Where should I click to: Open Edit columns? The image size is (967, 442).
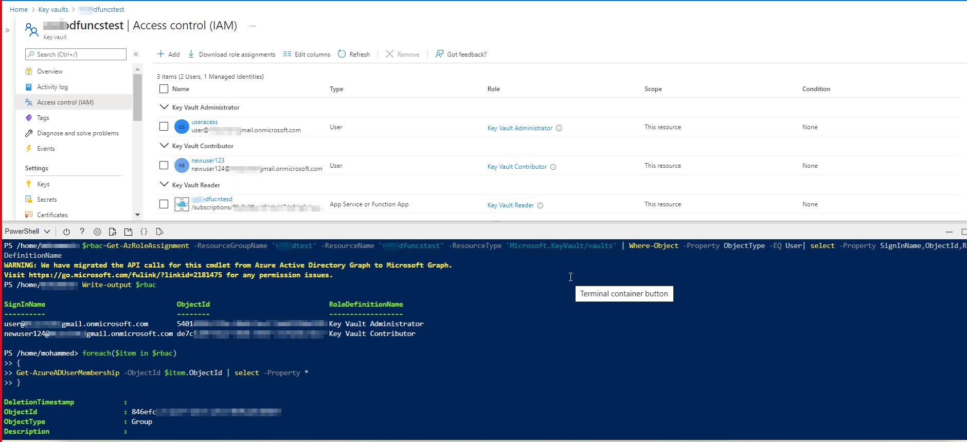[x=307, y=54]
